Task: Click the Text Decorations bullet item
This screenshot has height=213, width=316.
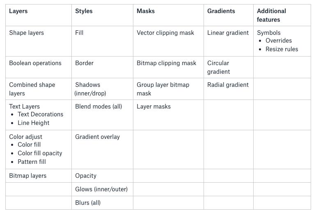Action: (x=40, y=114)
